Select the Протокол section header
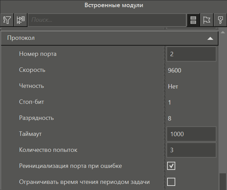 coord(110,38)
